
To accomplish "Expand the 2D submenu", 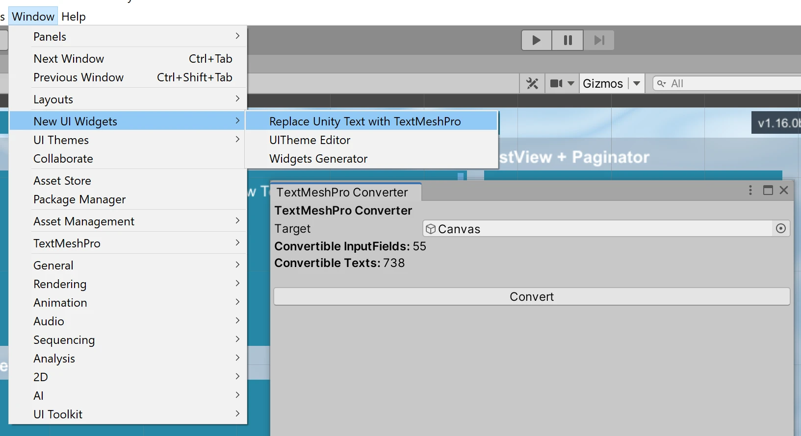I will pyautogui.click(x=128, y=377).
